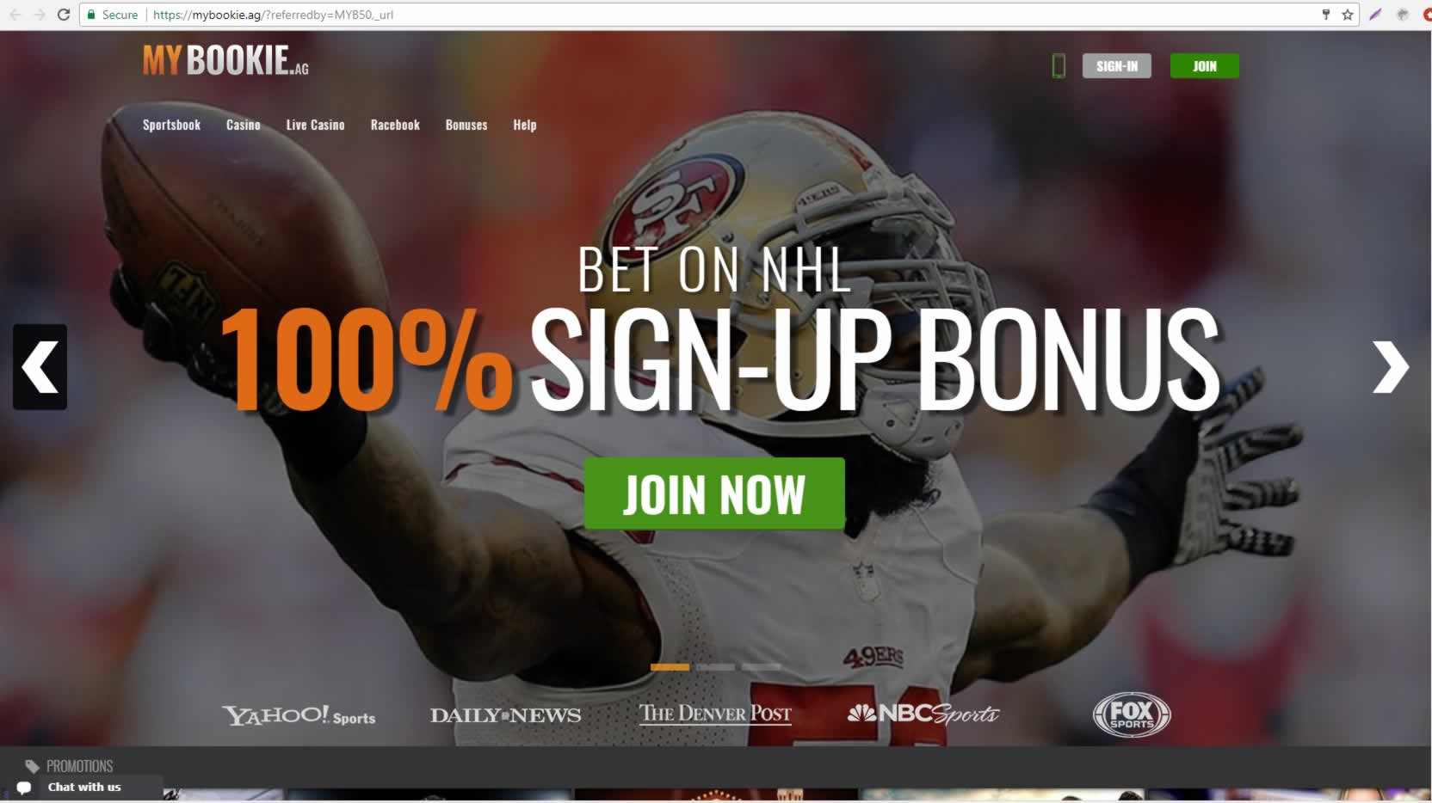Screen dimensions: 1432x803
Task: Click the NBC Sports logo
Action: [x=923, y=714]
